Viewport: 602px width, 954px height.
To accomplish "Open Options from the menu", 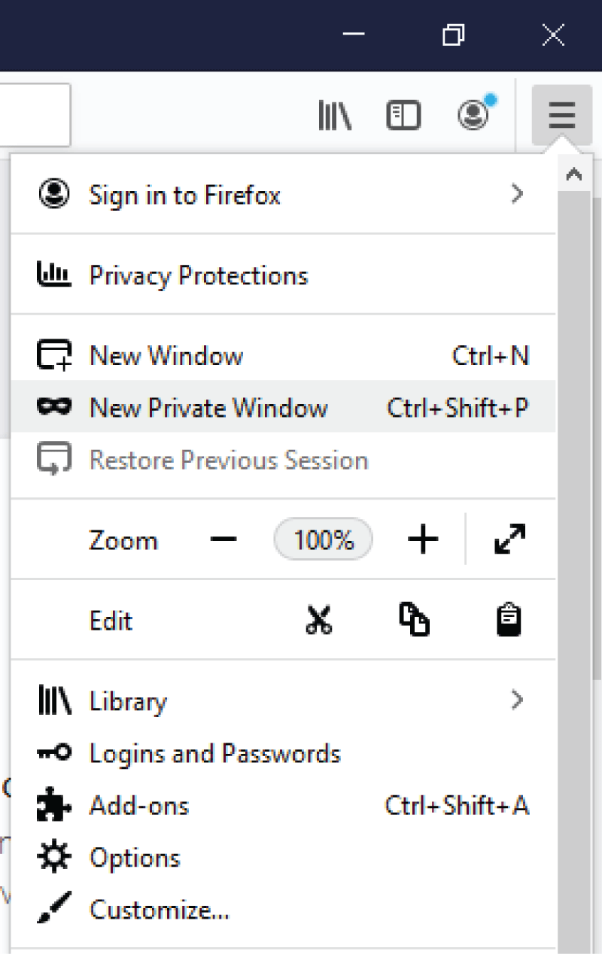I will [283, 858].
